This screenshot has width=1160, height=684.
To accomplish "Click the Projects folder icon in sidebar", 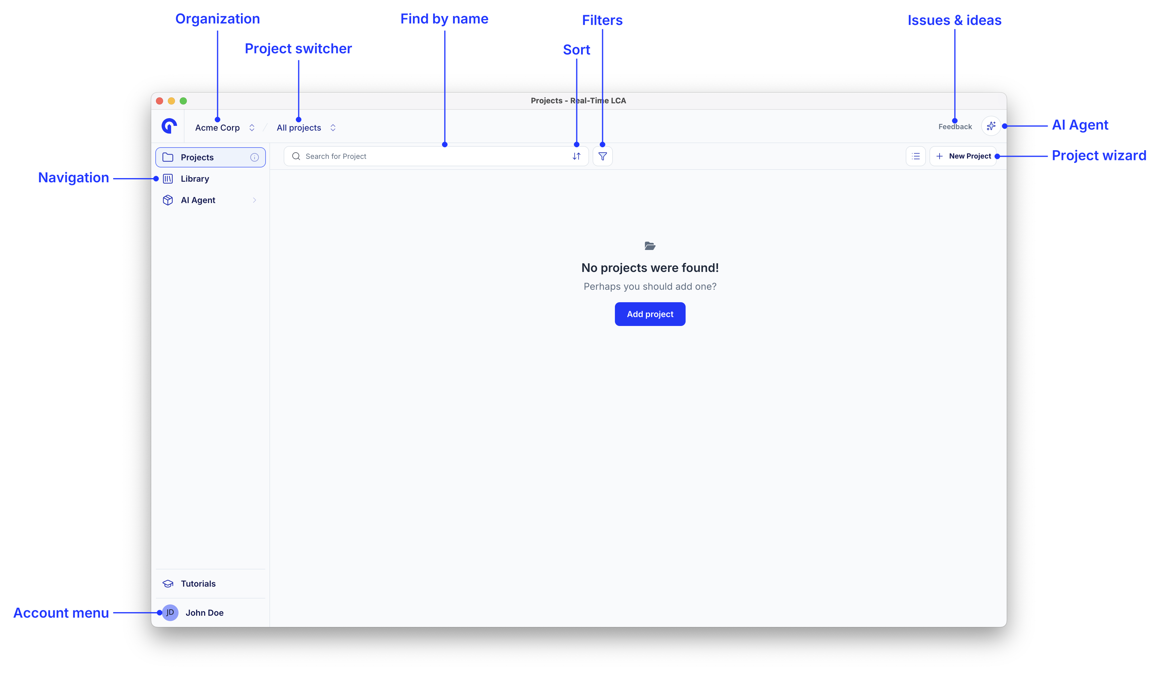I will pos(168,157).
